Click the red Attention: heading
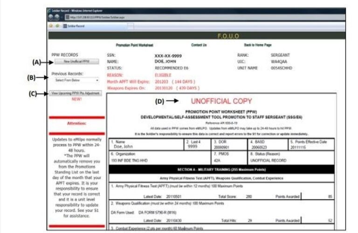This screenshot has height=233, width=358. pyautogui.click(x=76, y=123)
